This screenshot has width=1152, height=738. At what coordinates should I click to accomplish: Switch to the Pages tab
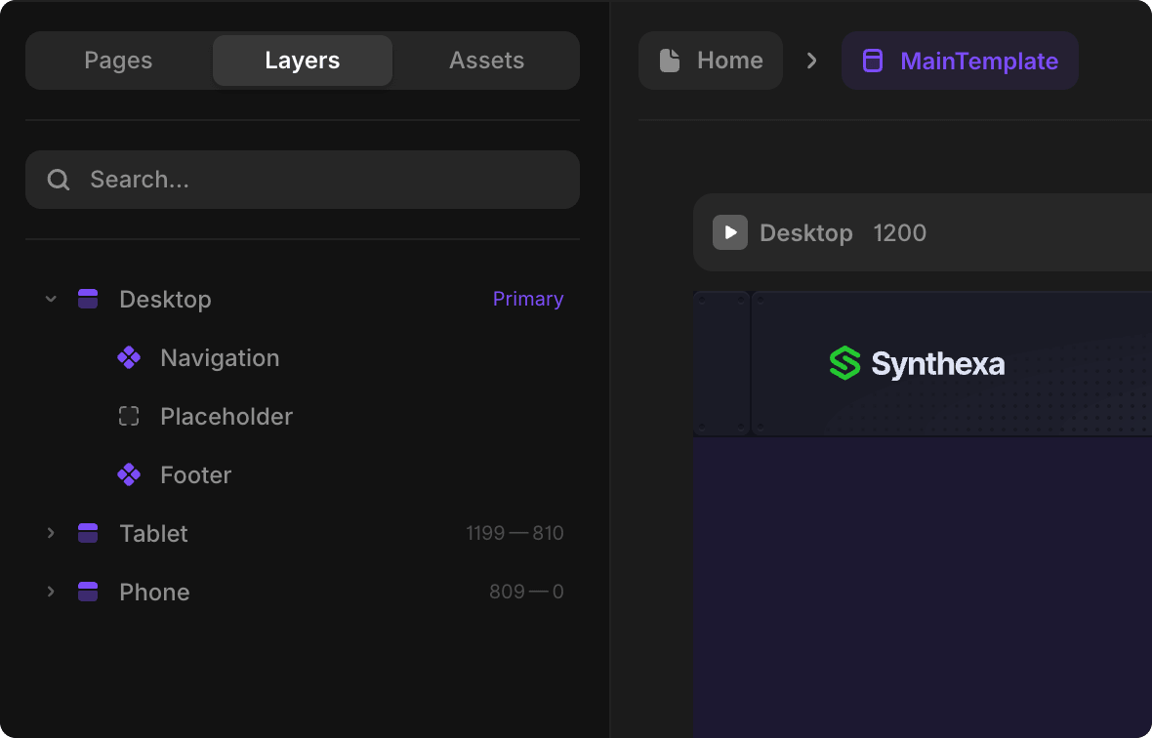point(118,61)
